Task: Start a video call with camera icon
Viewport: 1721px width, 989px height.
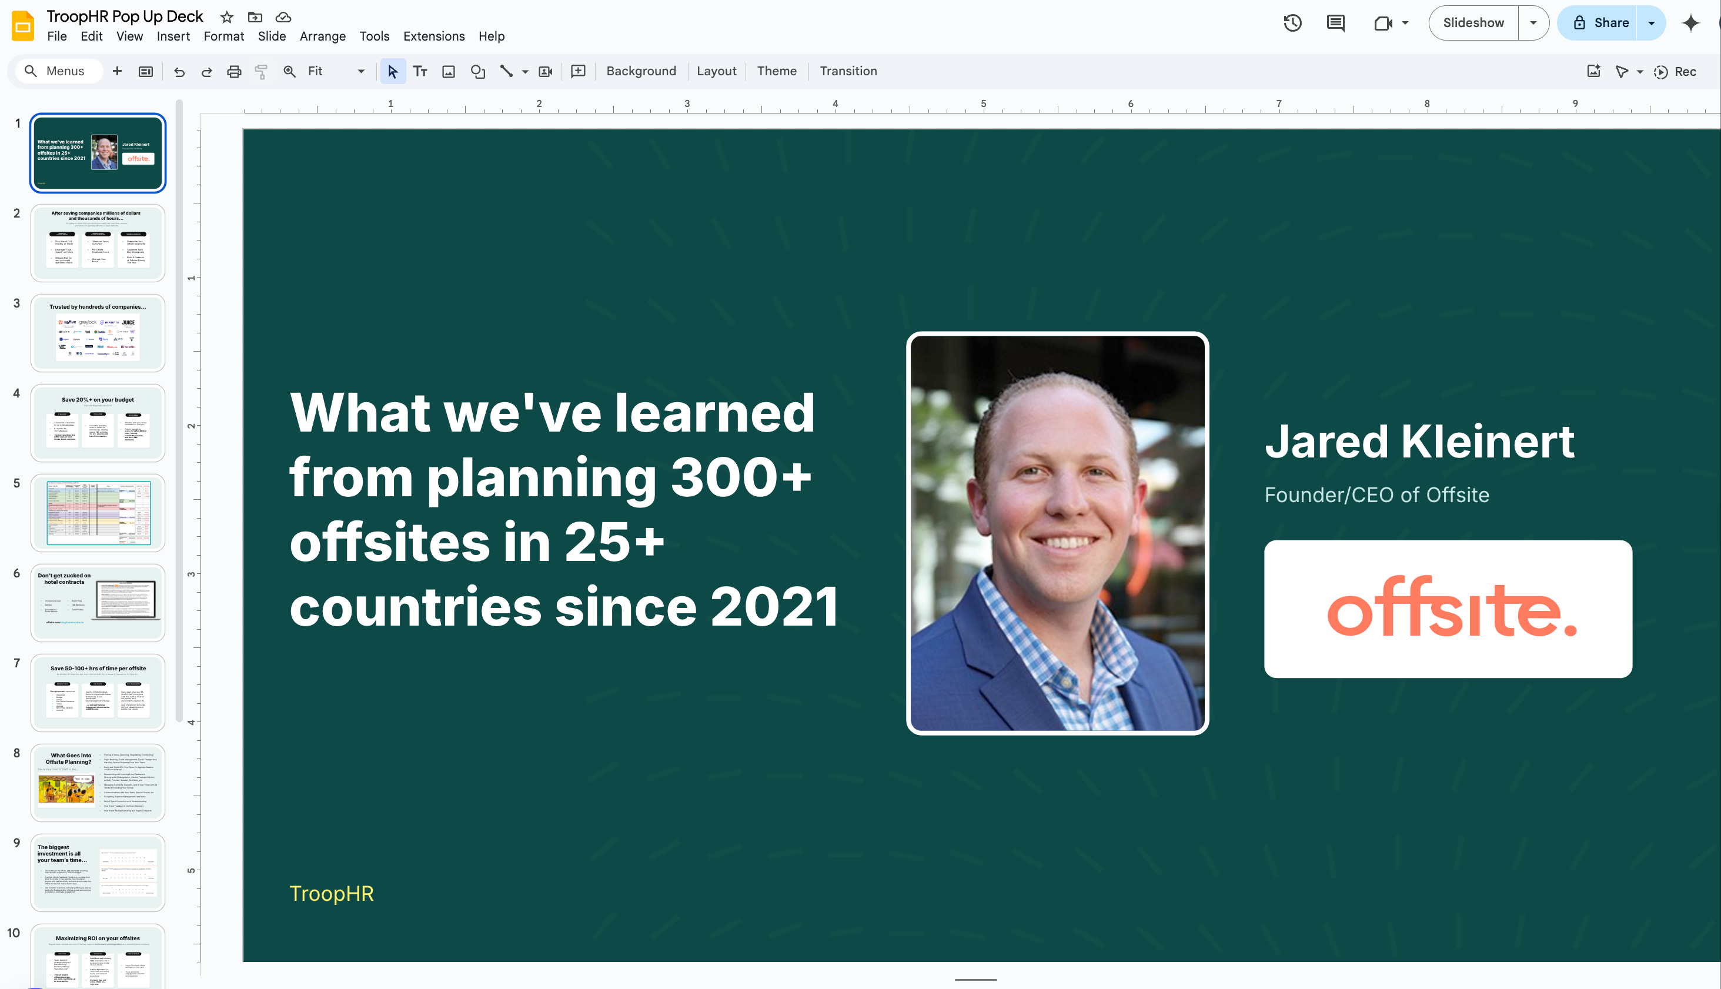Action: click(x=1383, y=23)
